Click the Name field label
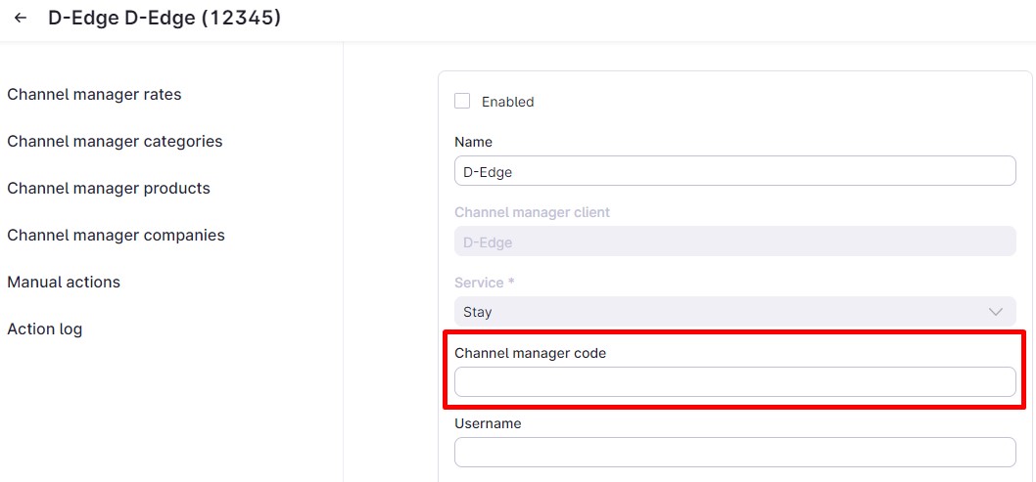Image resolution: width=1036 pixels, height=482 pixels. (x=473, y=142)
